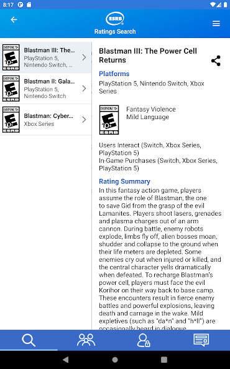This screenshot has height=369, width=230.
Task: Open the hamburger menu
Action: pyautogui.click(x=216, y=23)
